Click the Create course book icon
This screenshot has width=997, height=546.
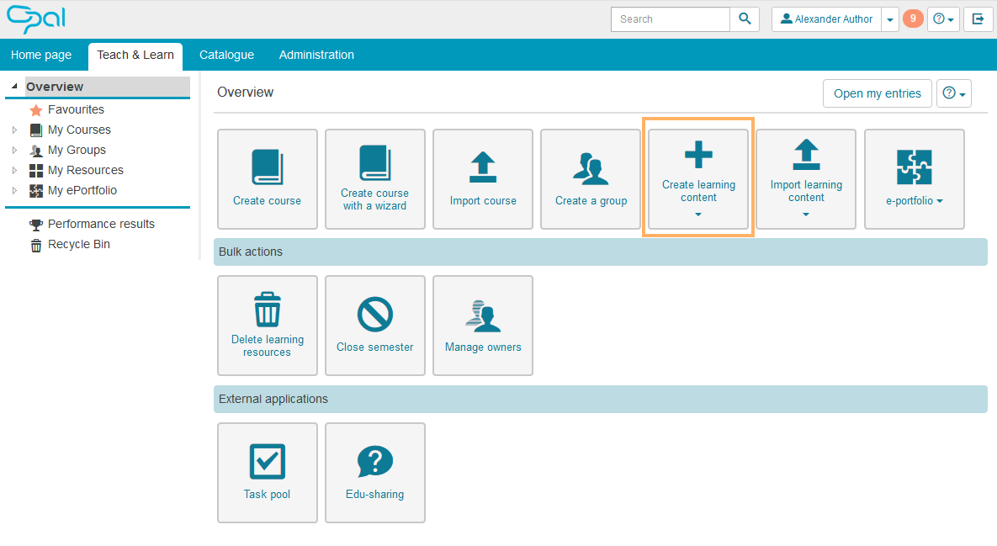267,167
